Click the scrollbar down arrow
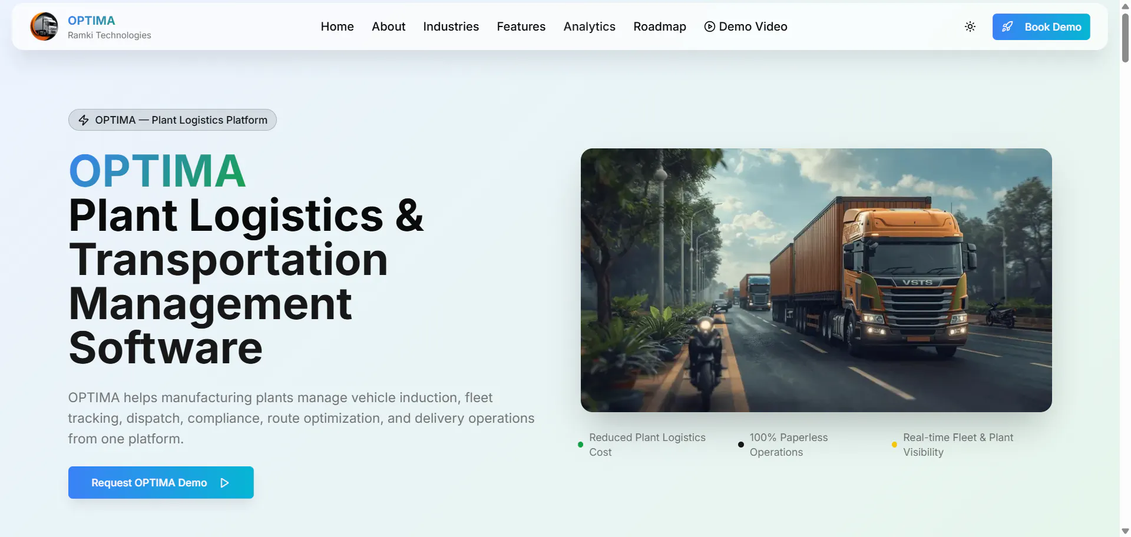1131x537 pixels. (x=1125, y=531)
